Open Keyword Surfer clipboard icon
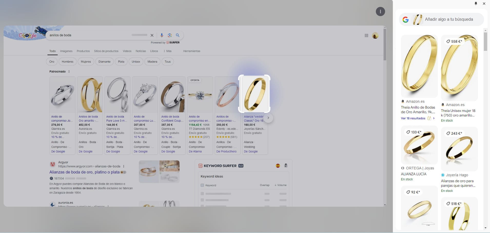 point(286,166)
